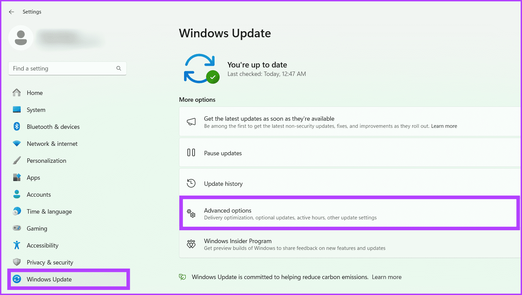Image resolution: width=522 pixels, height=295 pixels.
Task: Open Learn more about latest updates
Action: [444, 126]
